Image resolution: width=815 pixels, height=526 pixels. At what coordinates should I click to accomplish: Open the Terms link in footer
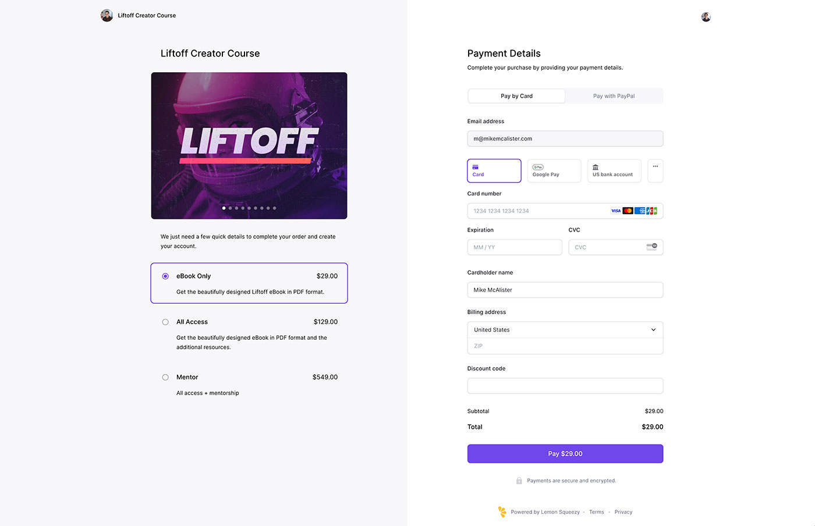coord(596,511)
